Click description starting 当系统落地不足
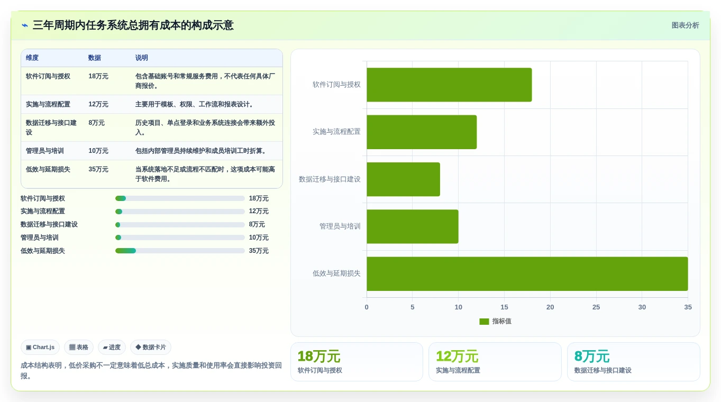This screenshot has width=721, height=402. pos(206,175)
